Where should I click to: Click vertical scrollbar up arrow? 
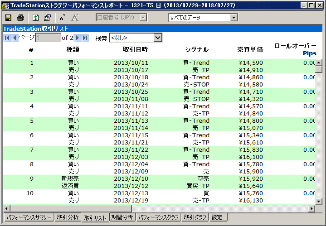[318, 63]
